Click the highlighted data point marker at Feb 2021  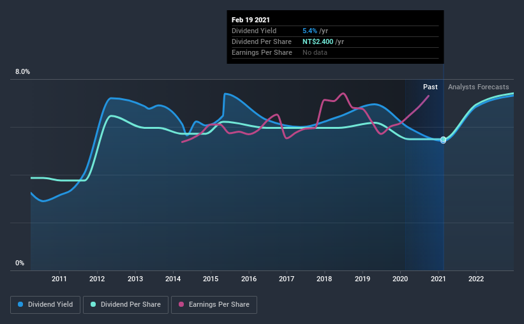443,140
